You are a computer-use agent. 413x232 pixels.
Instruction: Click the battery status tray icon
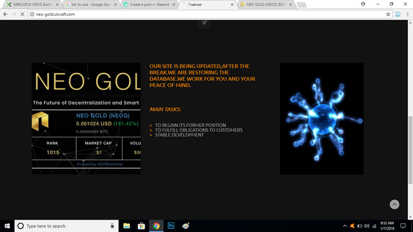pyautogui.click(x=359, y=226)
